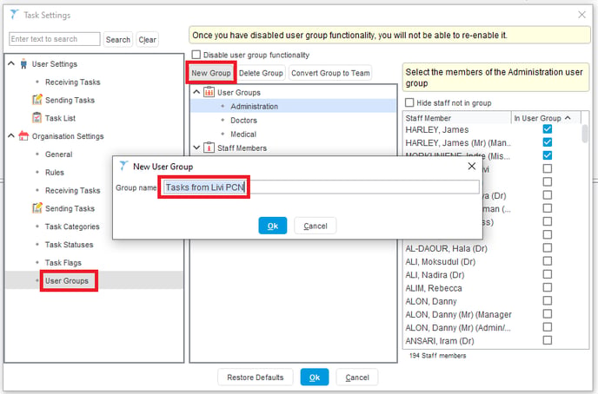Click the Sending Tasks icon under Organisation Settings
The image size is (598, 394).
point(37,208)
